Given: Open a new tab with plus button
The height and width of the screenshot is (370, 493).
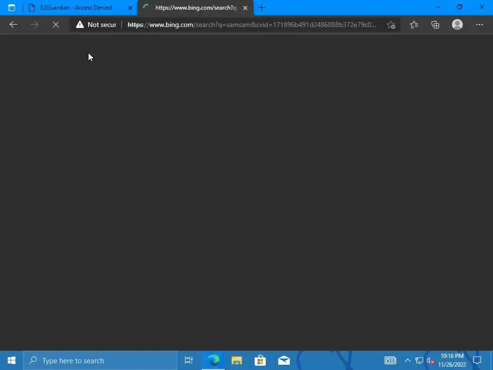Looking at the screenshot, I should click(x=261, y=8).
